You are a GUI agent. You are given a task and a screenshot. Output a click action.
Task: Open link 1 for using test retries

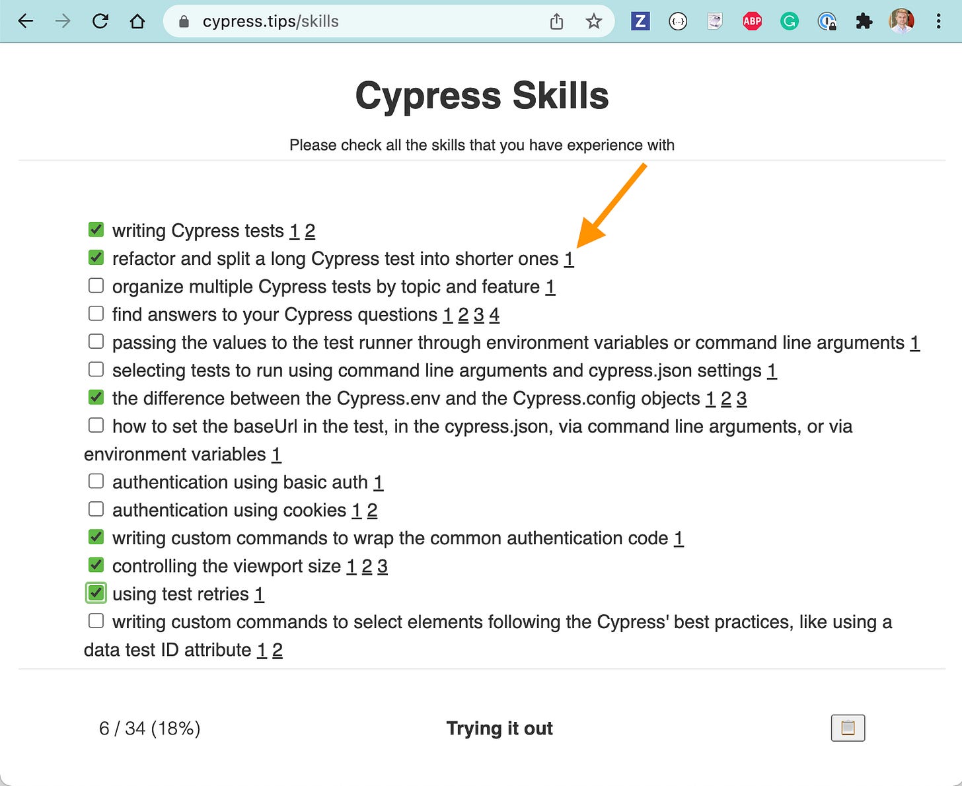tap(259, 594)
